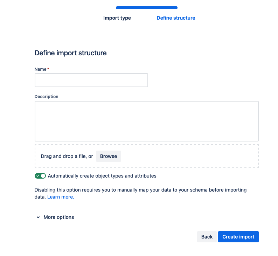Click the checkmark icon inside the green toggle
Viewport: 278px width, 256px height.
[x=38, y=176]
